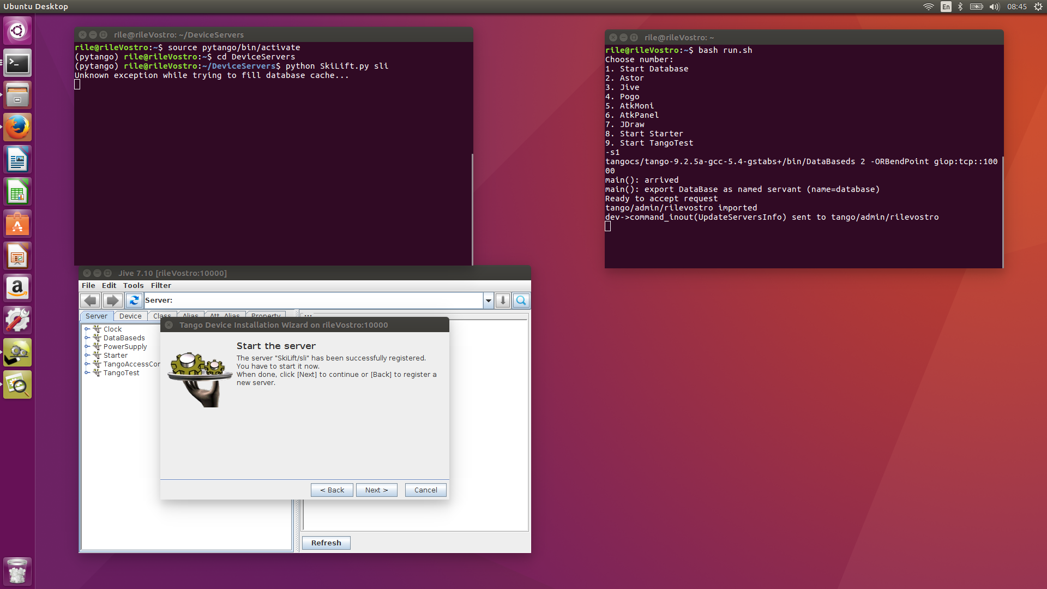Screen dimensions: 1047x589
Task: Expand the TangoAccessControl server node
Action: pos(87,364)
